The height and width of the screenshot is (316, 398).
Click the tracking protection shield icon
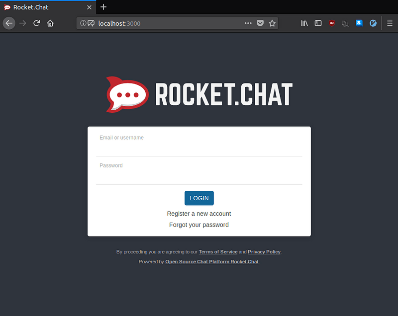click(91, 23)
